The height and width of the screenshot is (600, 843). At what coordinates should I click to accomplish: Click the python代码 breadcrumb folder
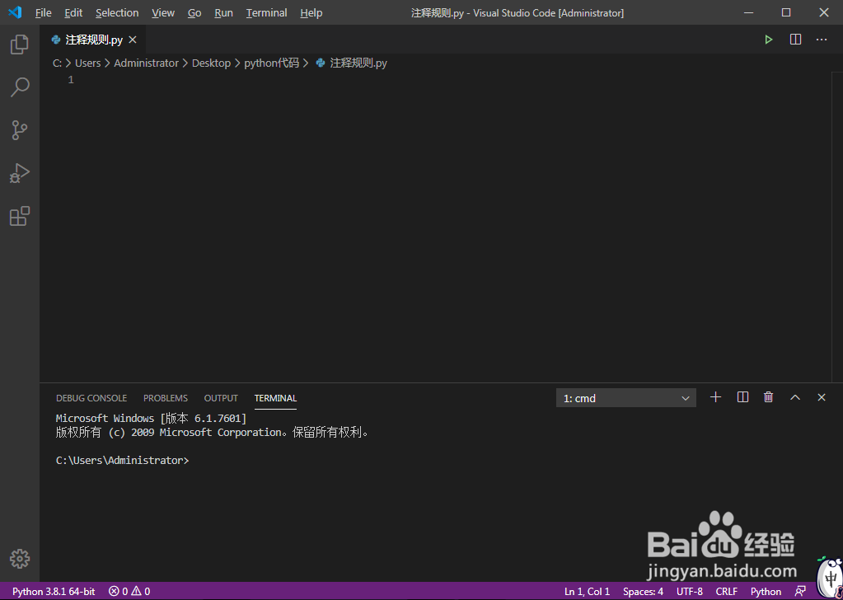point(271,63)
